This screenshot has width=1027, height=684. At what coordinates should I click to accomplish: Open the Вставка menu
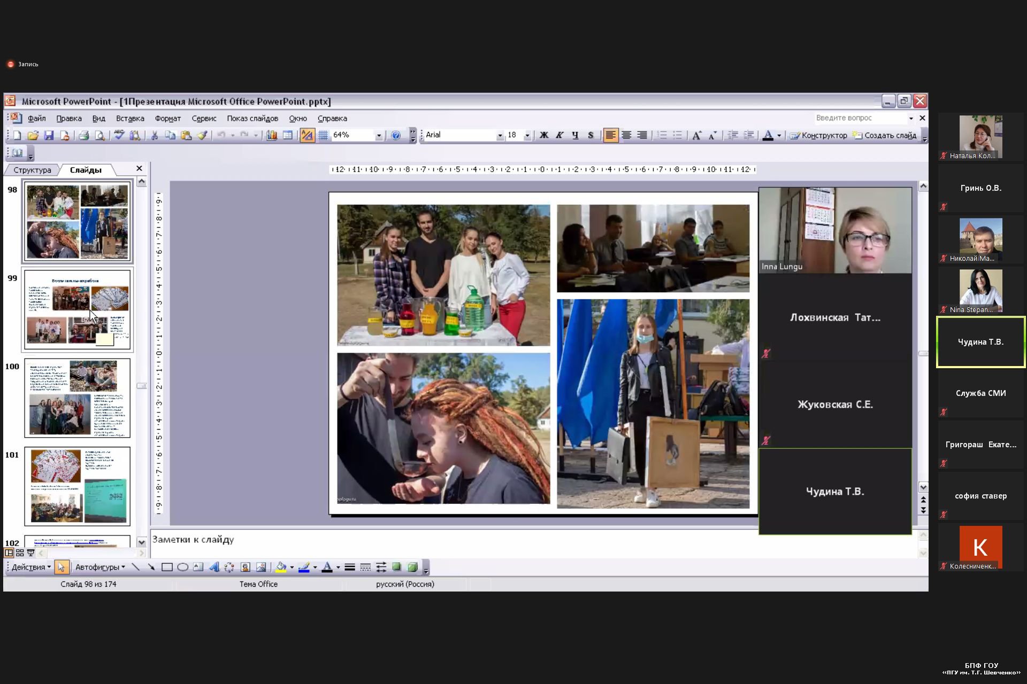(130, 119)
